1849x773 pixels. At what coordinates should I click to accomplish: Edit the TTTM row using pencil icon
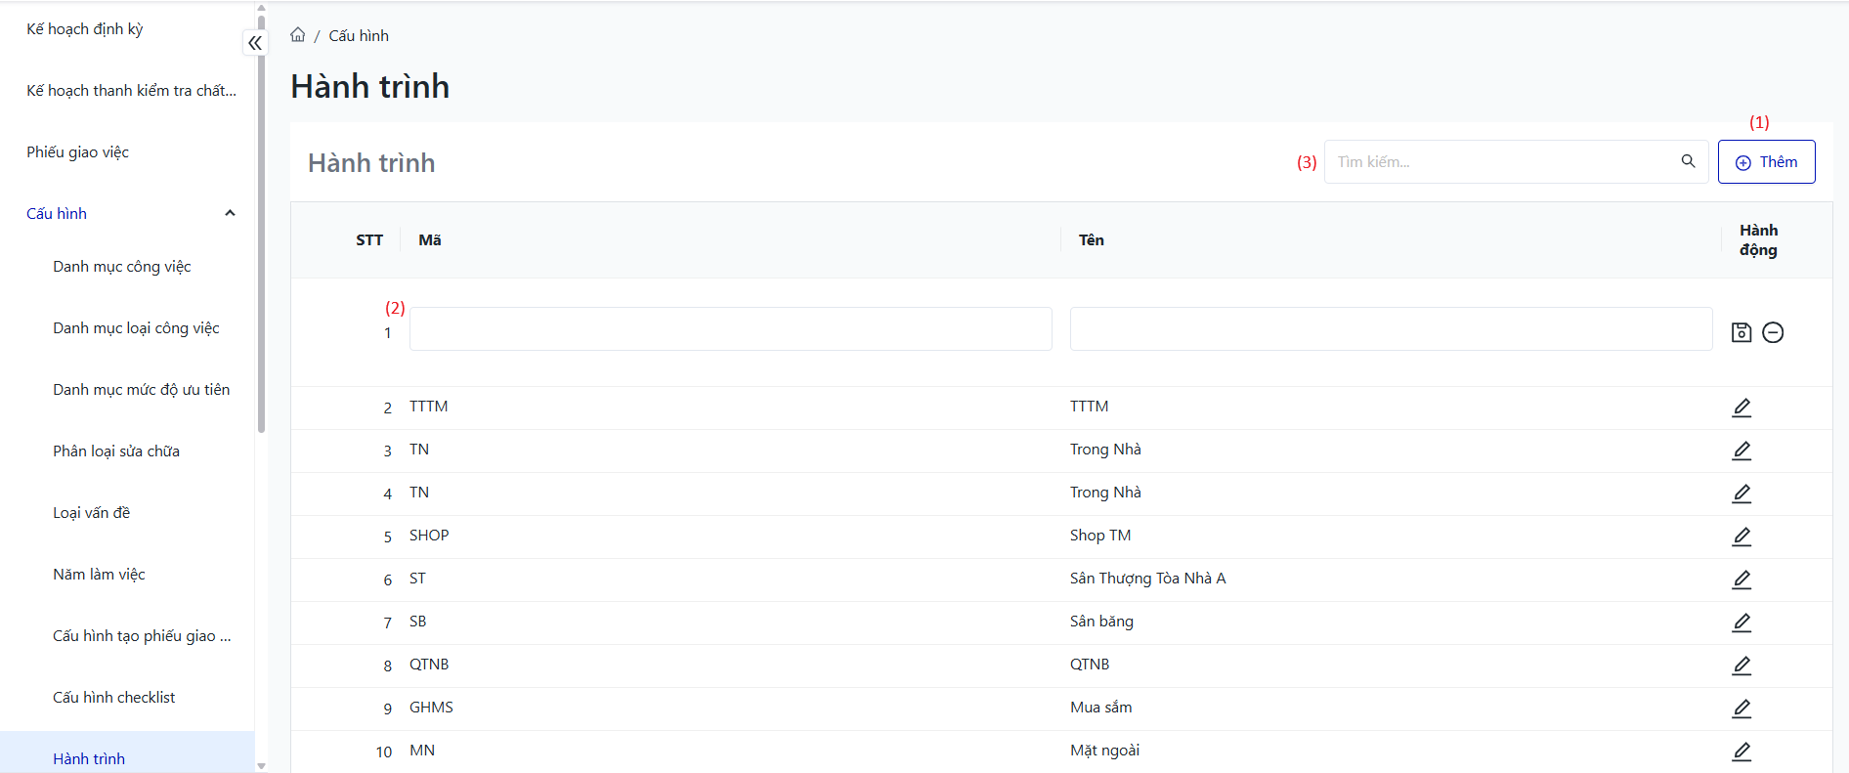[1741, 408]
